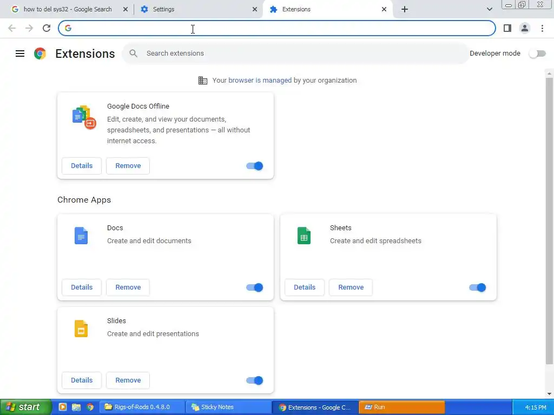This screenshot has height=415, width=554.
Task: Open Rigs-of-Rods 0.4.8.0 taskbar window
Action: pyautogui.click(x=142, y=407)
